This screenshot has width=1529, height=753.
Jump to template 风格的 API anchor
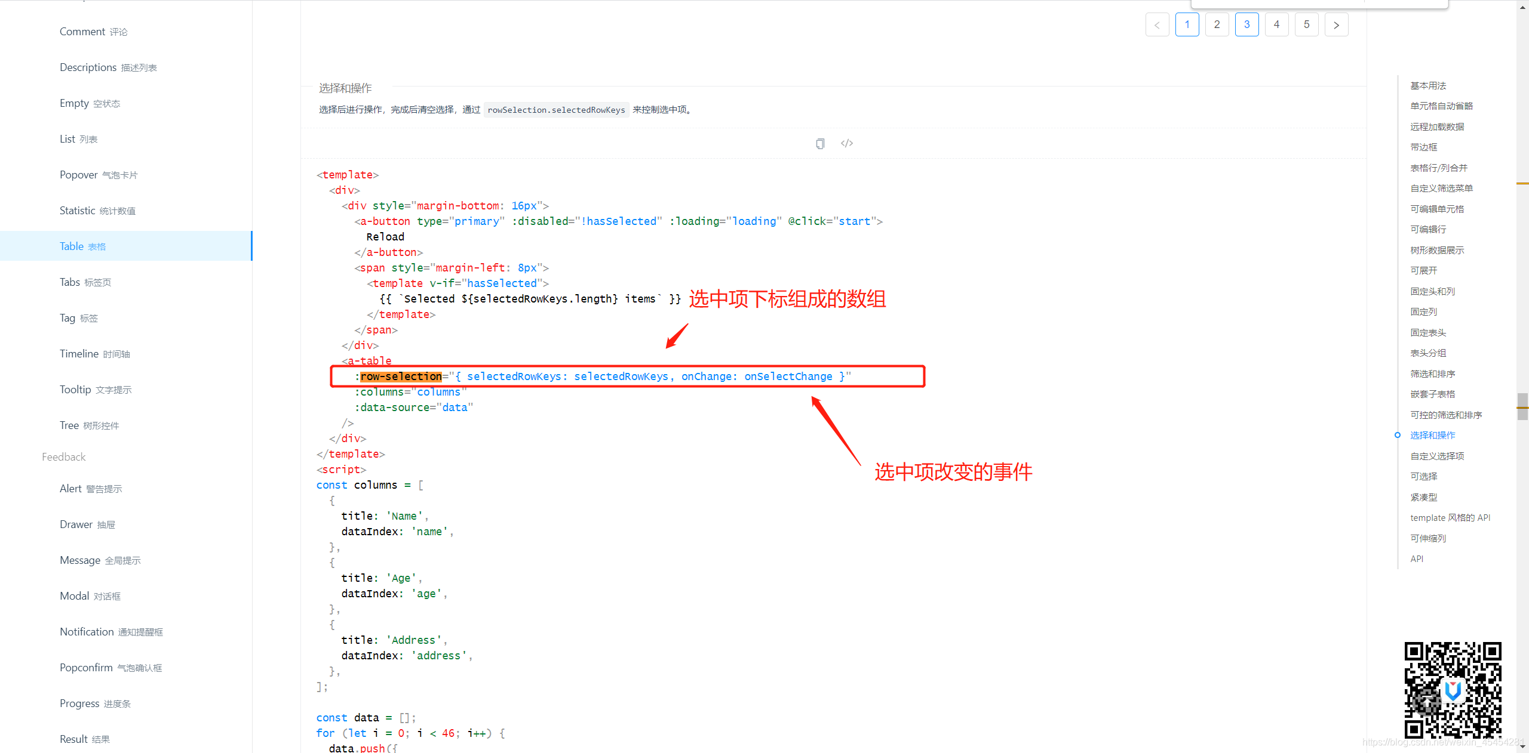click(1450, 517)
